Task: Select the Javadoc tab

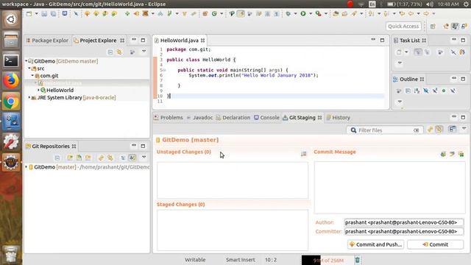Action: [199, 118]
